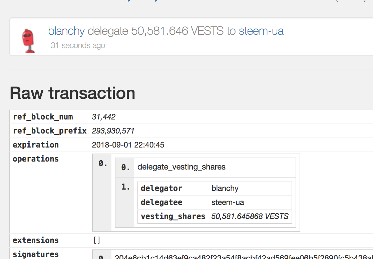Screen dimensions: 373x259
Task: Click the 'ref_block_prefix' field label
Action: [x=50, y=131]
